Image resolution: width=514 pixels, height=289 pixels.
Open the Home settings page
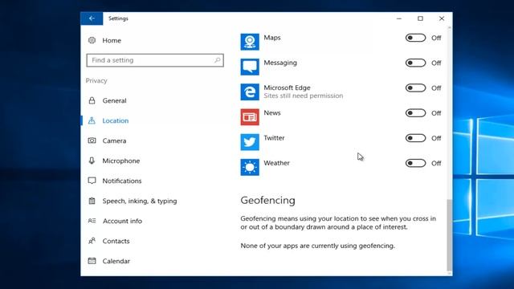[x=112, y=40]
